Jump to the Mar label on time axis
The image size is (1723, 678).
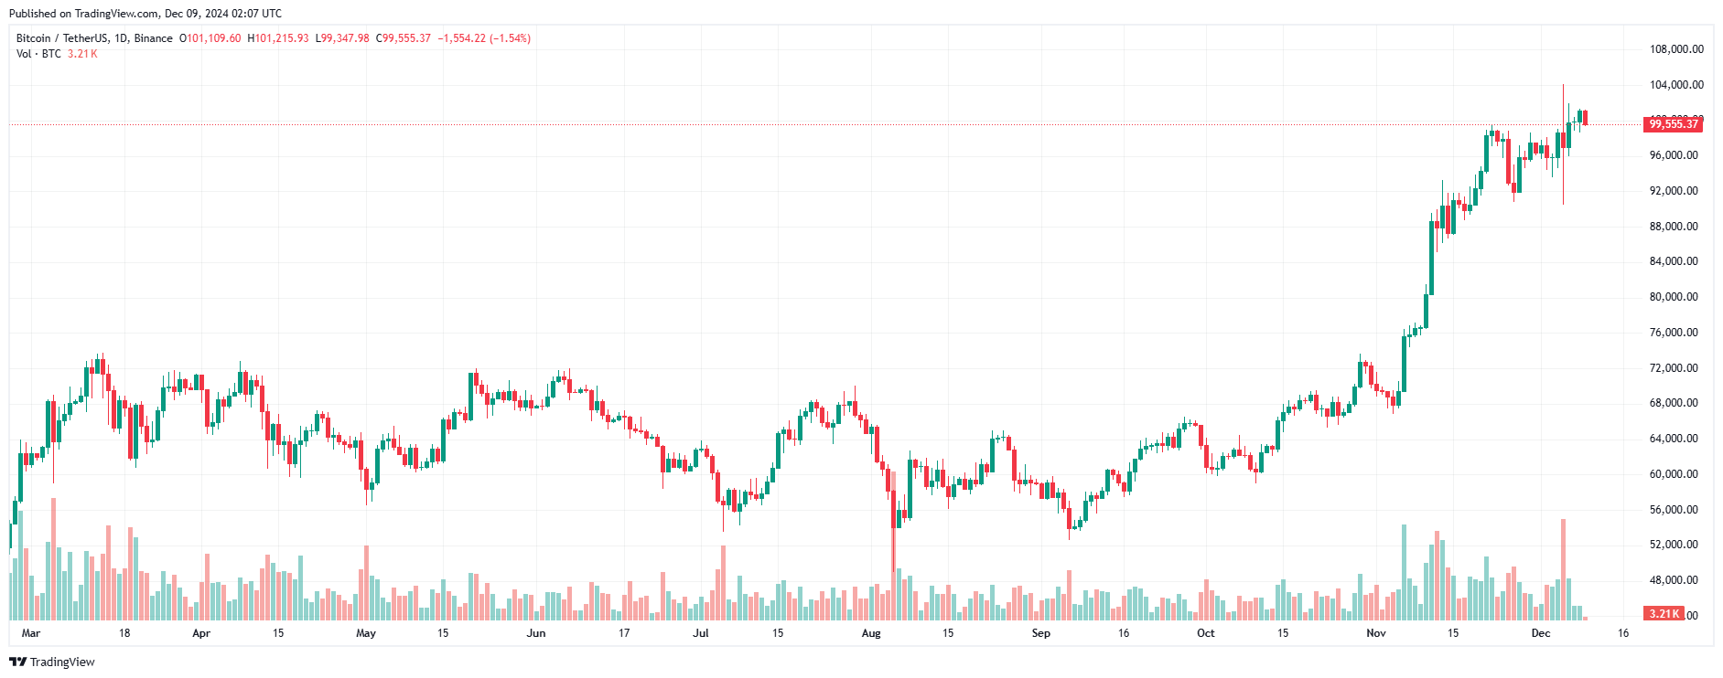(31, 633)
